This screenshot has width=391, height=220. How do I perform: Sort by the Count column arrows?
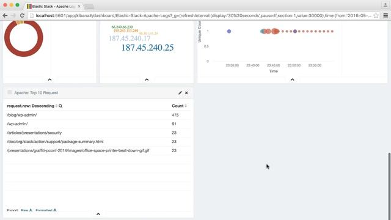(x=186, y=106)
